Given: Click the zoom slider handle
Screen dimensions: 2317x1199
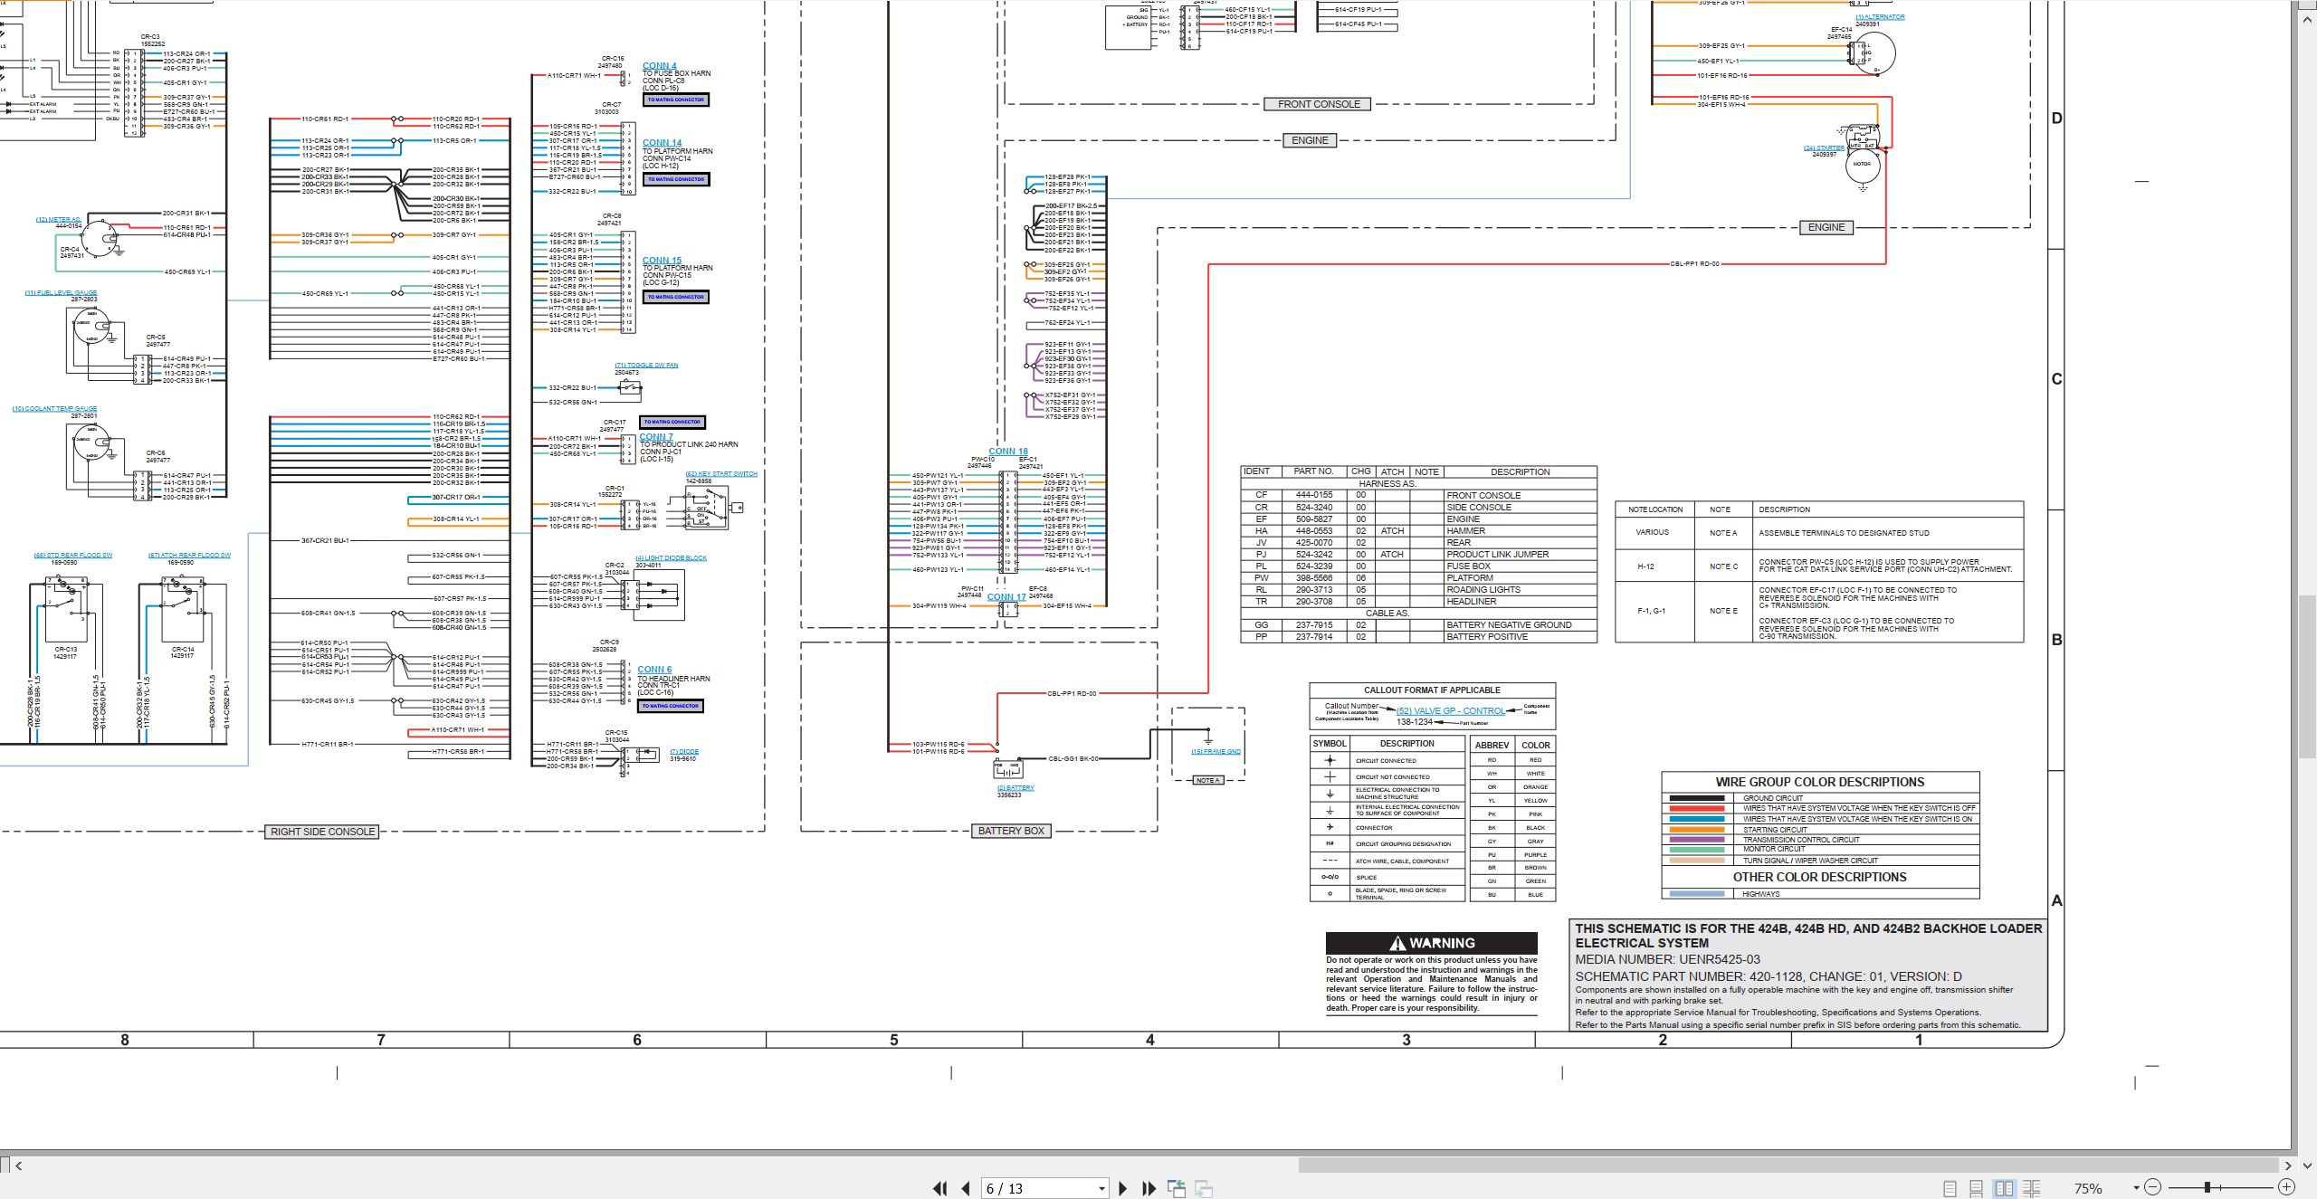Looking at the screenshot, I should pos(2207,1187).
